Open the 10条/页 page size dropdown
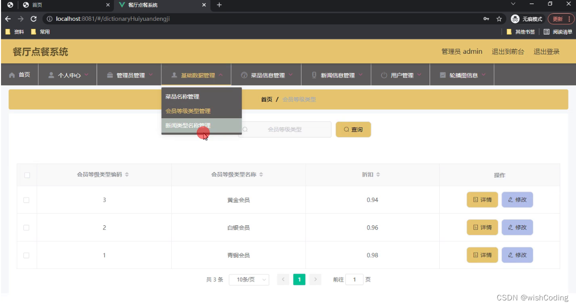The height and width of the screenshot is (307, 576). tap(249, 280)
